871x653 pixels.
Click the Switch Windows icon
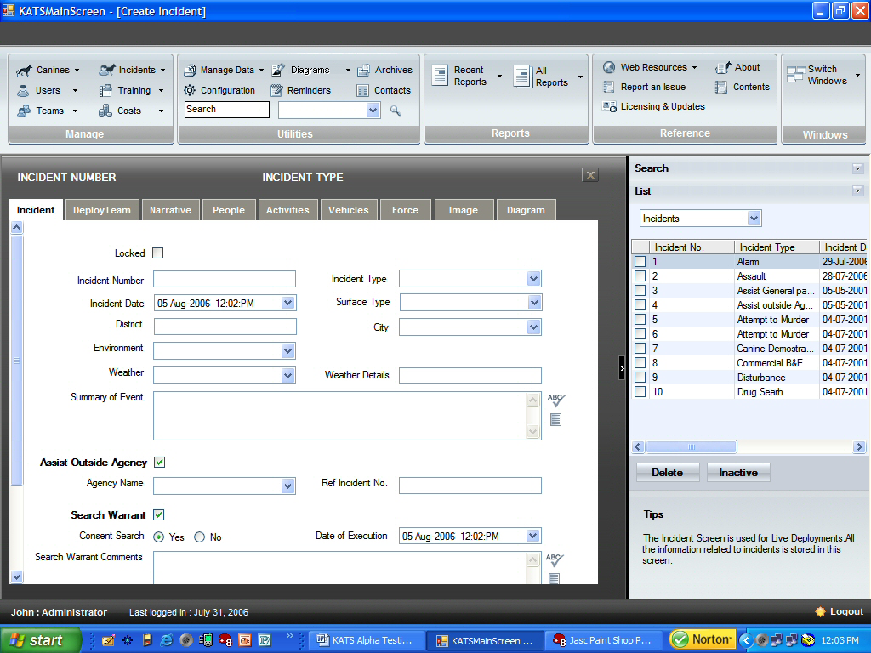795,75
